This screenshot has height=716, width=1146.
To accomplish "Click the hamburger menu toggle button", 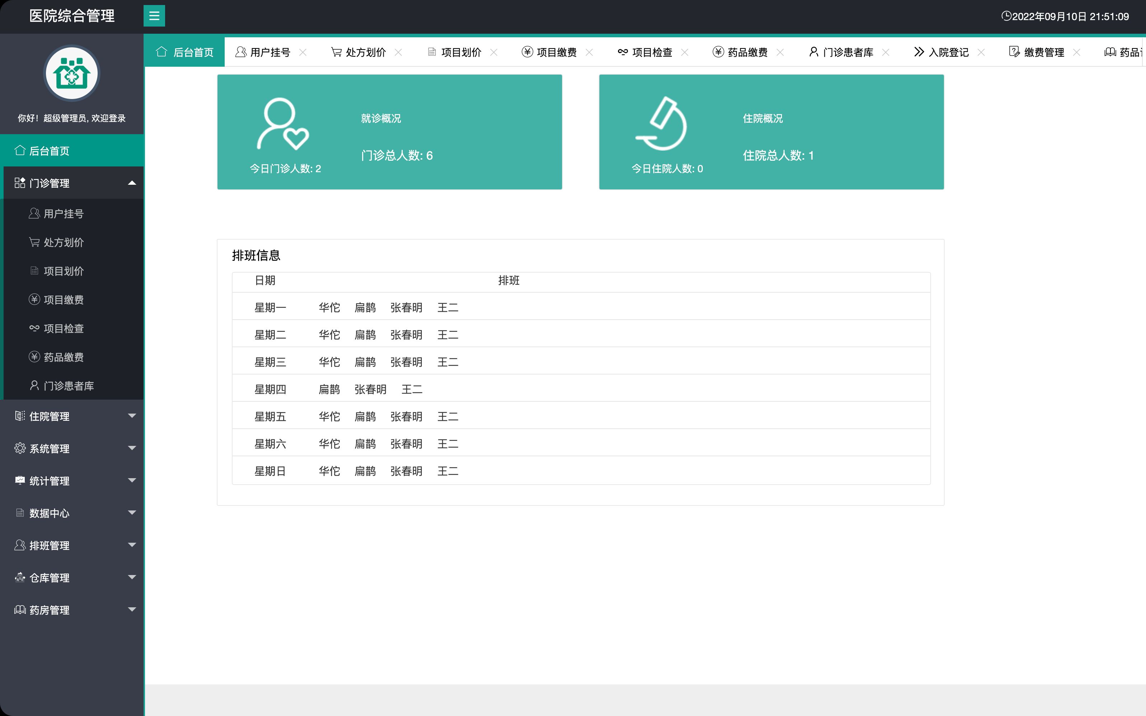I will (154, 16).
